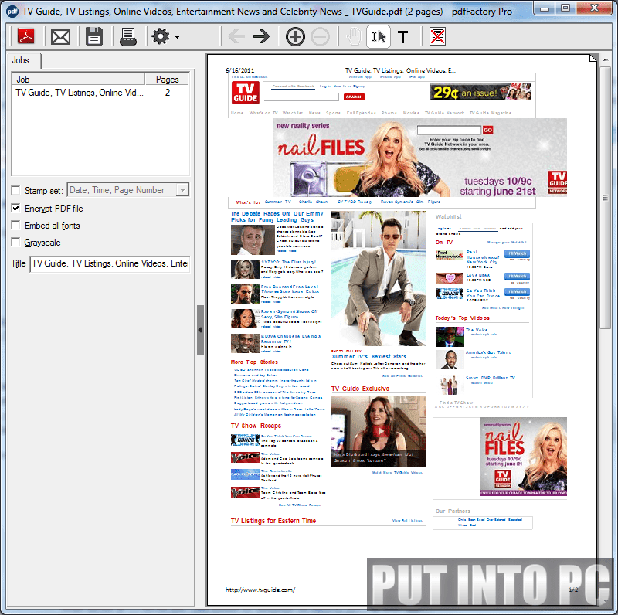This screenshot has height=615, width=618.
Task: Enable Embed all fonts checkbox
Action: (15, 225)
